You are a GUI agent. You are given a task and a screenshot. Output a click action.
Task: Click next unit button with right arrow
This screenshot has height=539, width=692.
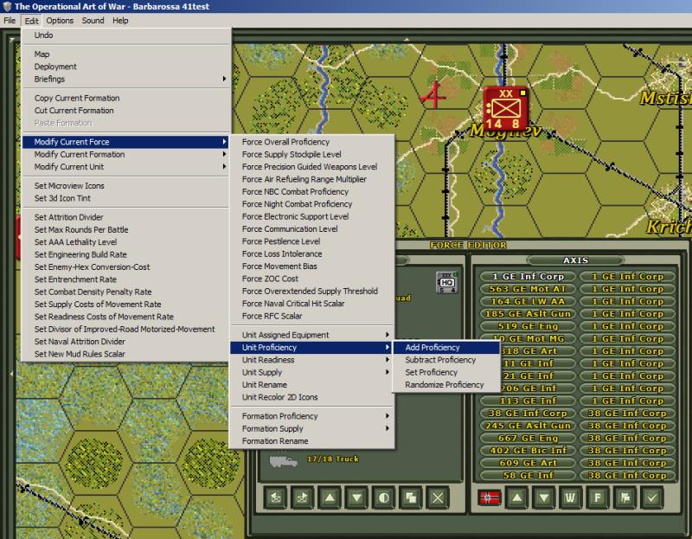click(x=302, y=497)
